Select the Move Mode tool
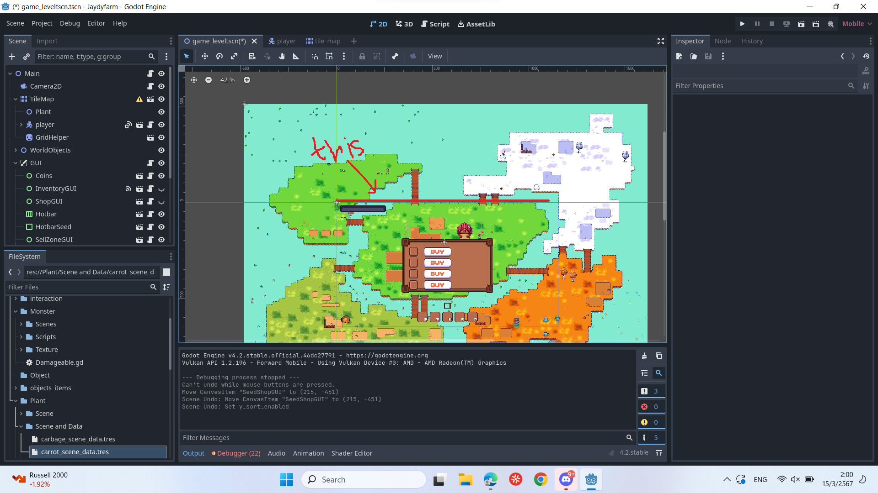 coord(204,56)
